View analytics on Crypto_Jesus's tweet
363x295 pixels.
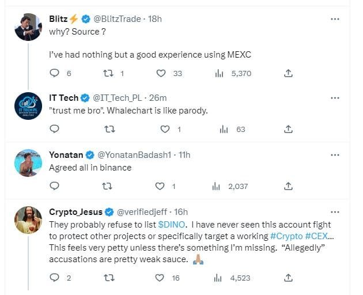click(219, 278)
